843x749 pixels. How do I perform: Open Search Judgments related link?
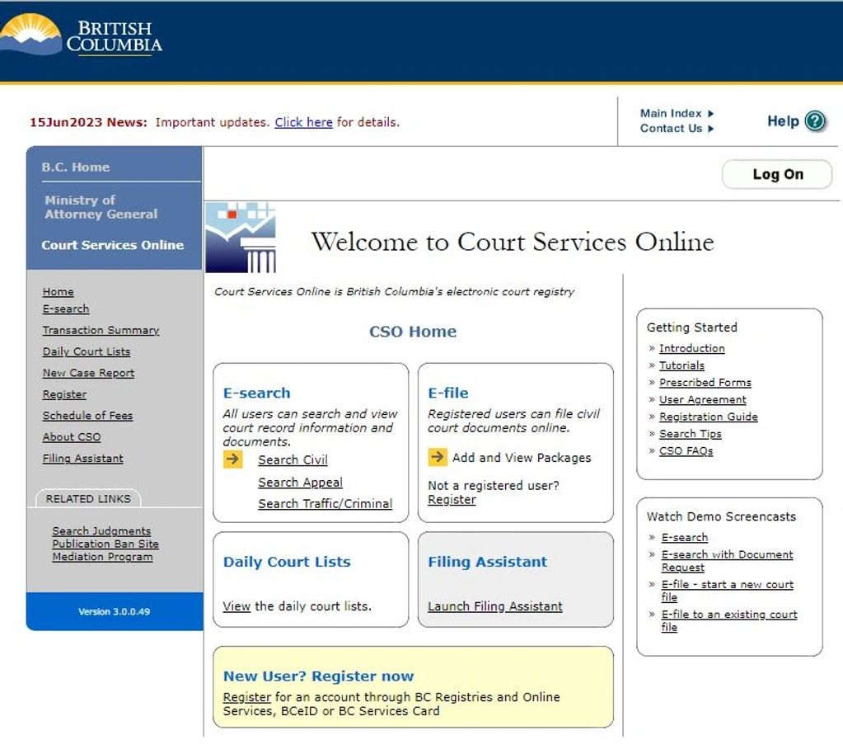101,531
